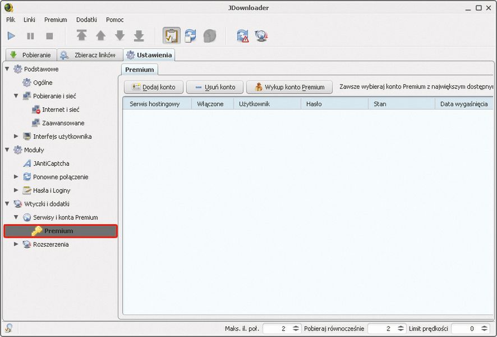Pause downloads with the pause button
The image size is (497, 337).
(x=30, y=36)
